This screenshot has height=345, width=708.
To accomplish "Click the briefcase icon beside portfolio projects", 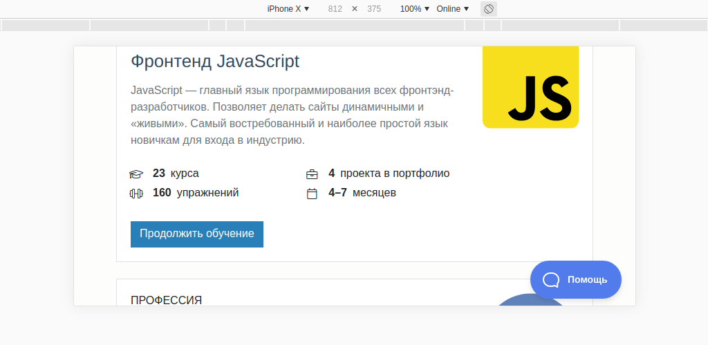I will [312, 174].
